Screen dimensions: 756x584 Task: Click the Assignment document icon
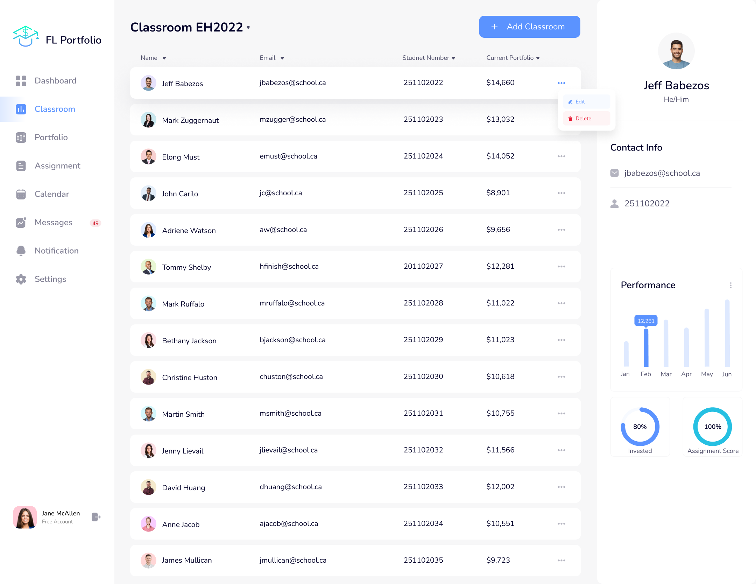click(x=21, y=166)
